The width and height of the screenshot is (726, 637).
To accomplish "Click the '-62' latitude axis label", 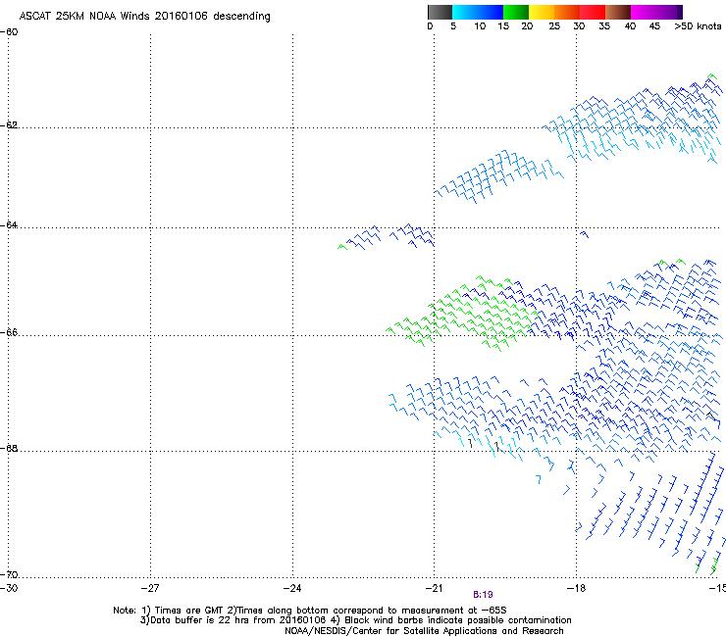I will 9,124.
